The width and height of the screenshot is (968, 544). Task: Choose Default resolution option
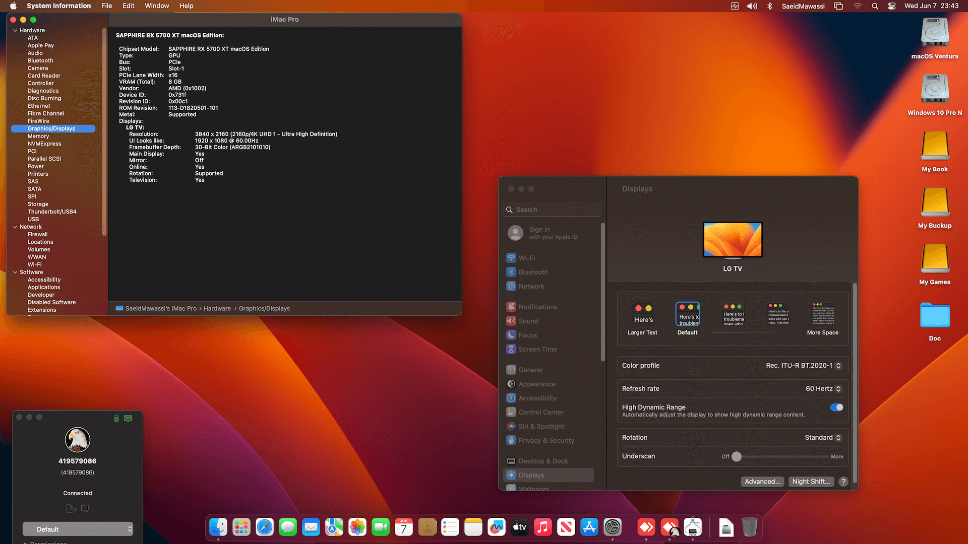(688, 318)
